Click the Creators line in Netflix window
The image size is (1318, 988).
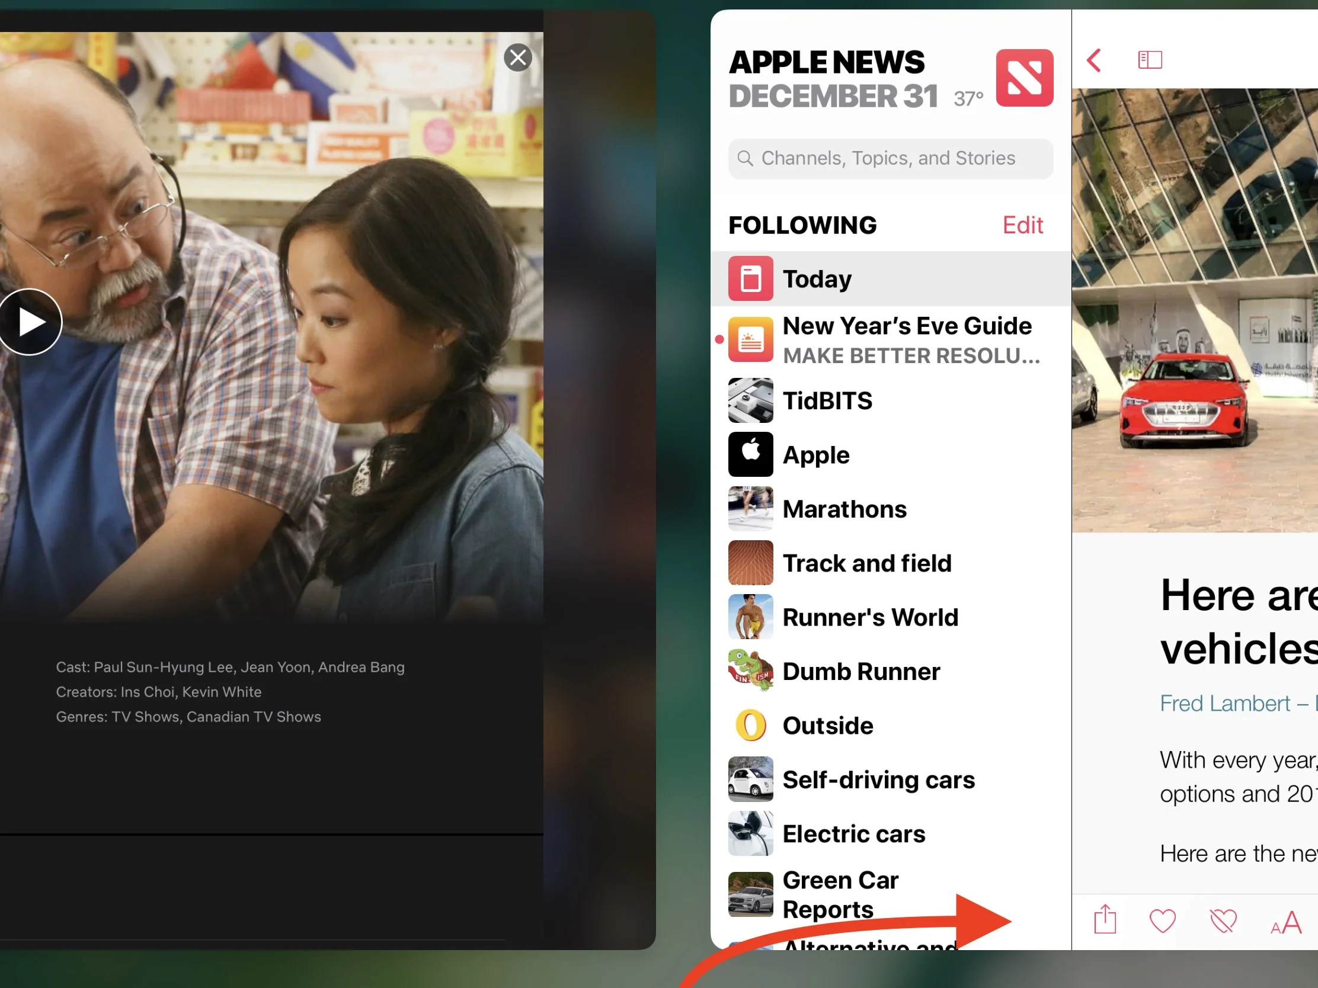[158, 692]
